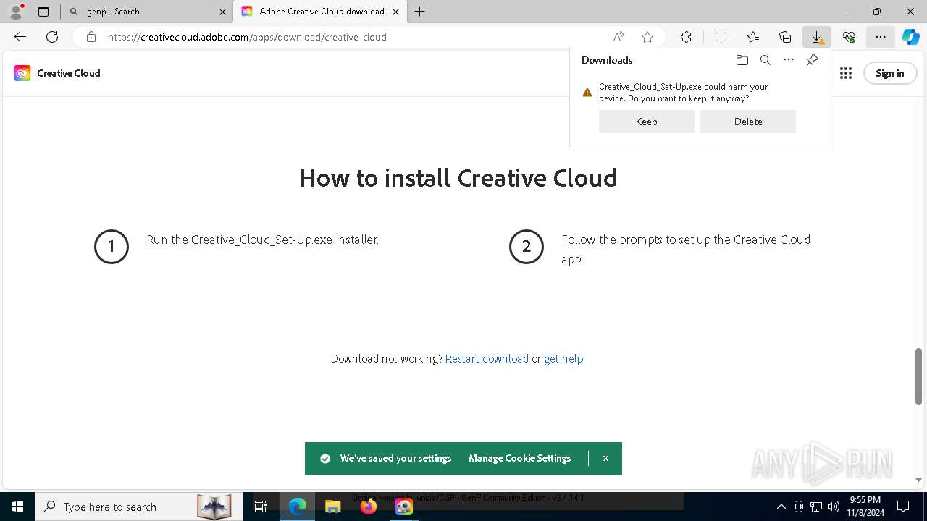Go back to the previous page
This screenshot has height=521, width=927.
click(x=20, y=37)
